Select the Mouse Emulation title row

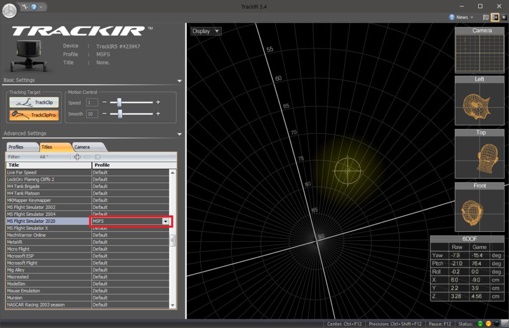(87, 291)
